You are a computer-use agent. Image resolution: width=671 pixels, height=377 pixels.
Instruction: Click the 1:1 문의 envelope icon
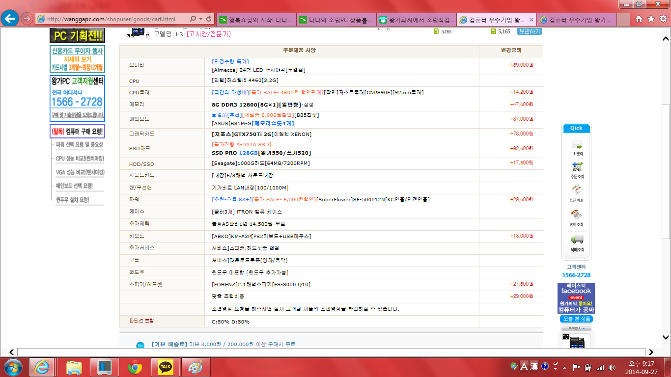[x=577, y=146]
